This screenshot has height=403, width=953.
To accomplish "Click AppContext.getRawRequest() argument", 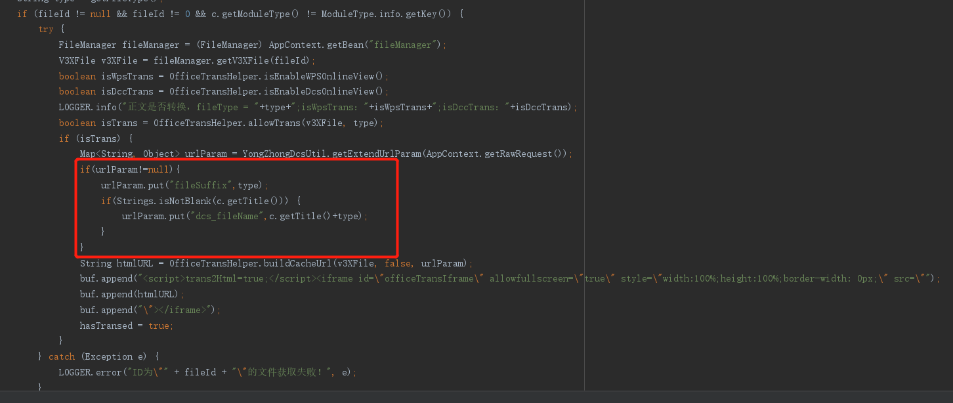I will (x=496, y=154).
